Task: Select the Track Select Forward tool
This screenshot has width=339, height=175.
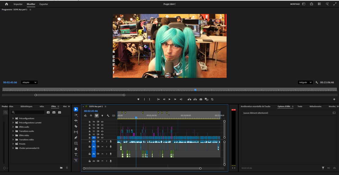Action: tap(76, 115)
